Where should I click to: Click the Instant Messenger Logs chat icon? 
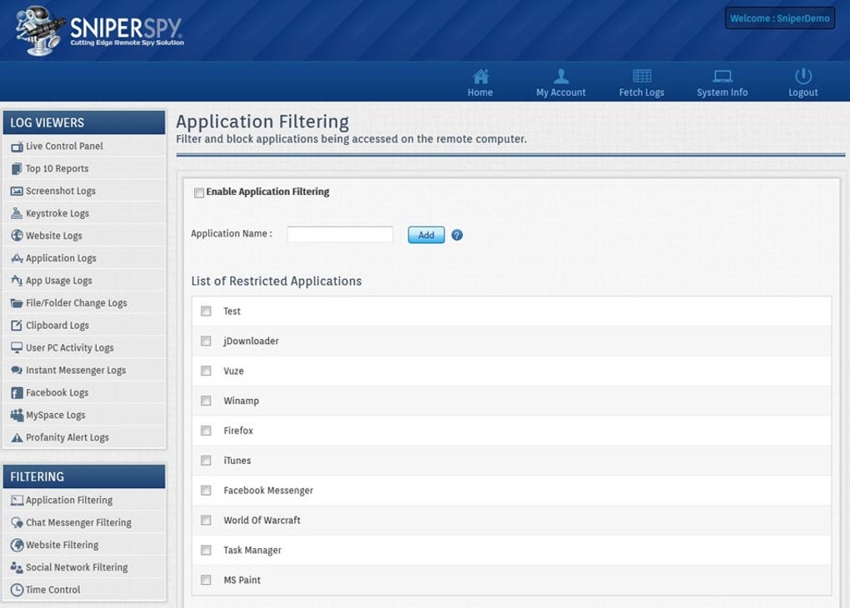[x=17, y=370]
